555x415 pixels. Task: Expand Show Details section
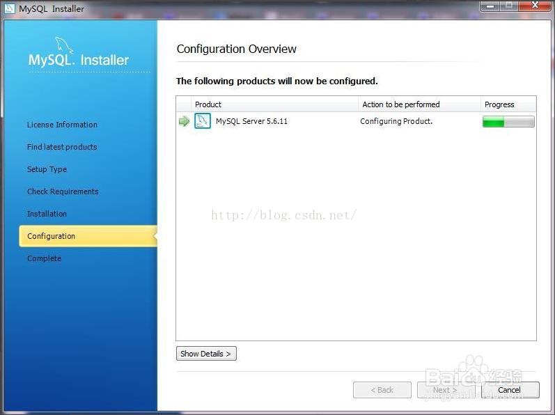206,354
